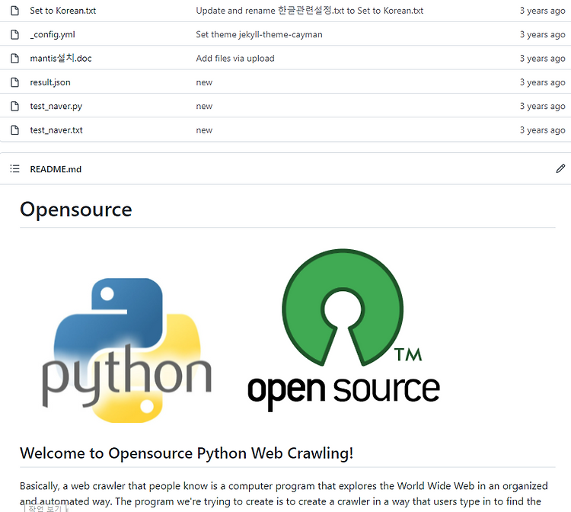Screen dimensions: 571x512
Task: Click '3 years ago' timestamp for _config.yml
Action: (x=543, y=34)
